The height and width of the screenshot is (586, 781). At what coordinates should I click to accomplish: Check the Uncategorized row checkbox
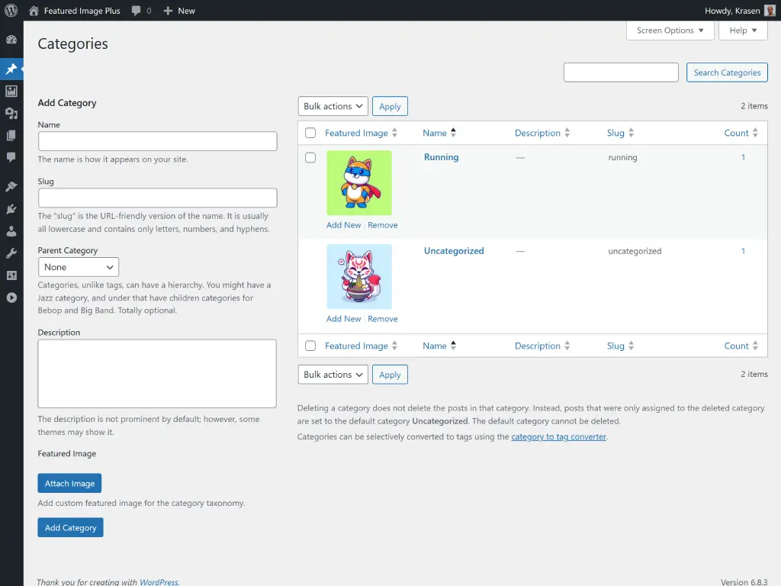(x=310, y=251)
